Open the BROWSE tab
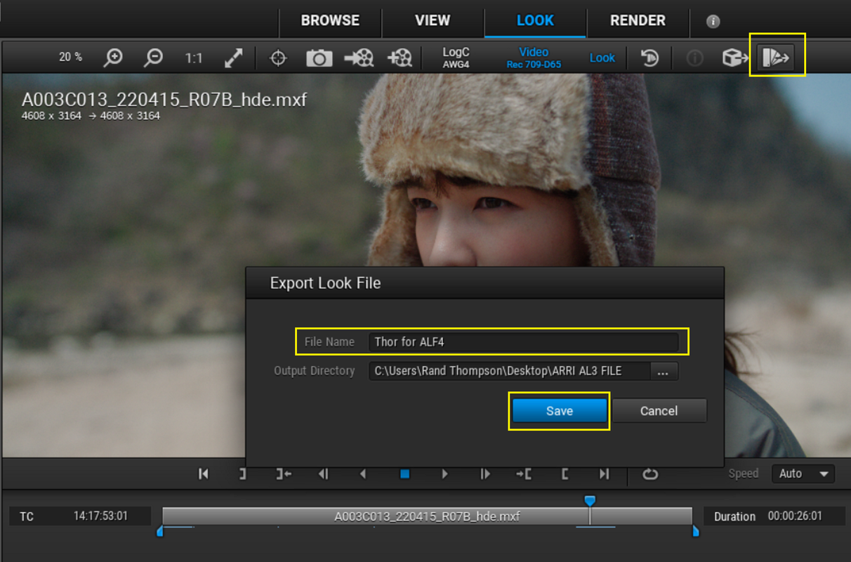 [x=330, y=20]
